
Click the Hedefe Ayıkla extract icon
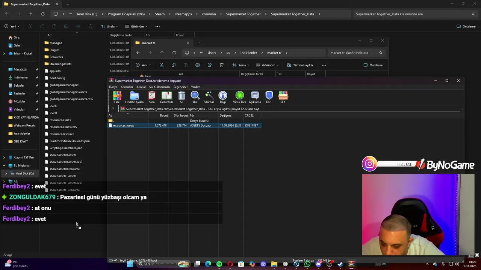134,97
